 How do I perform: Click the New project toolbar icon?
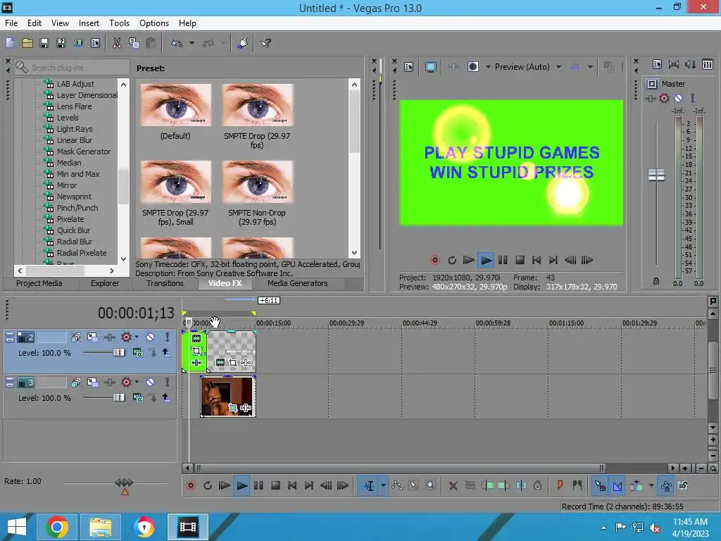pos(10,43)
